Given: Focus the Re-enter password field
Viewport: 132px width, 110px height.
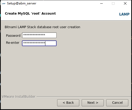Looking at the screenshot, I should click(39, 43).
